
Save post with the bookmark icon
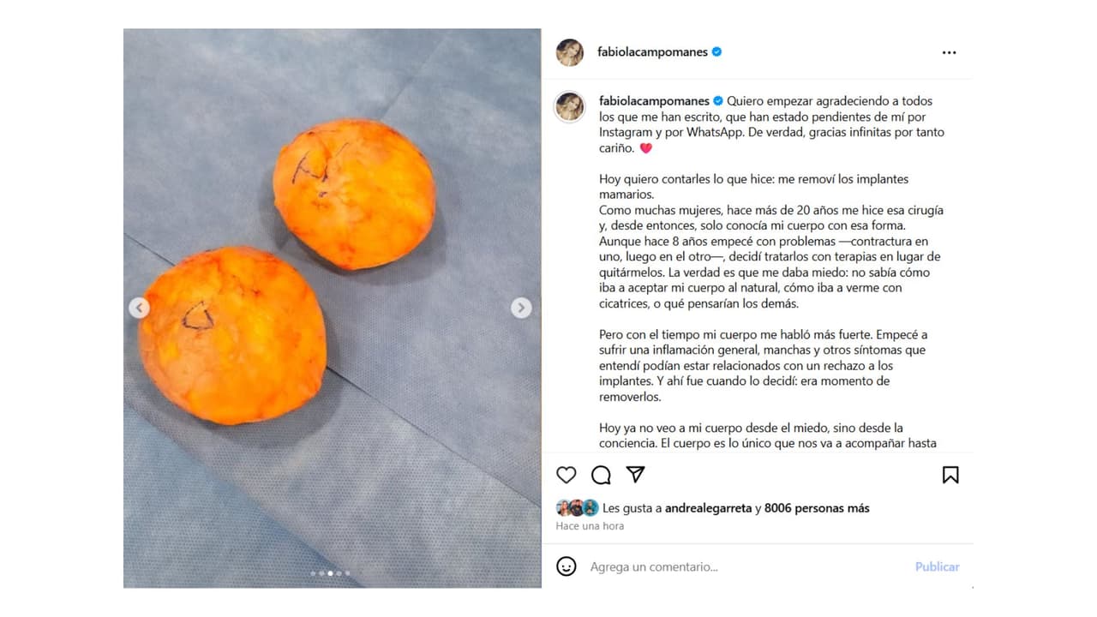pyautogui.click(x=950, y=475)
